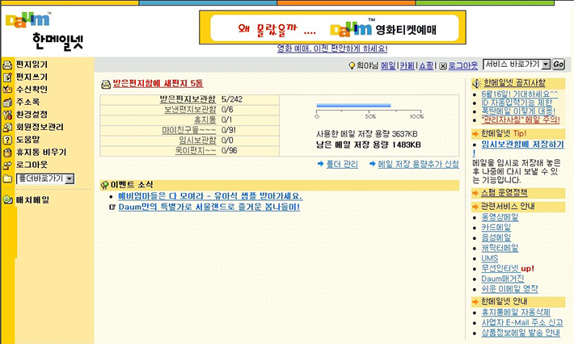Click the X icon beside 로그아웃 link
574x344 pixels.
point(443,65)
